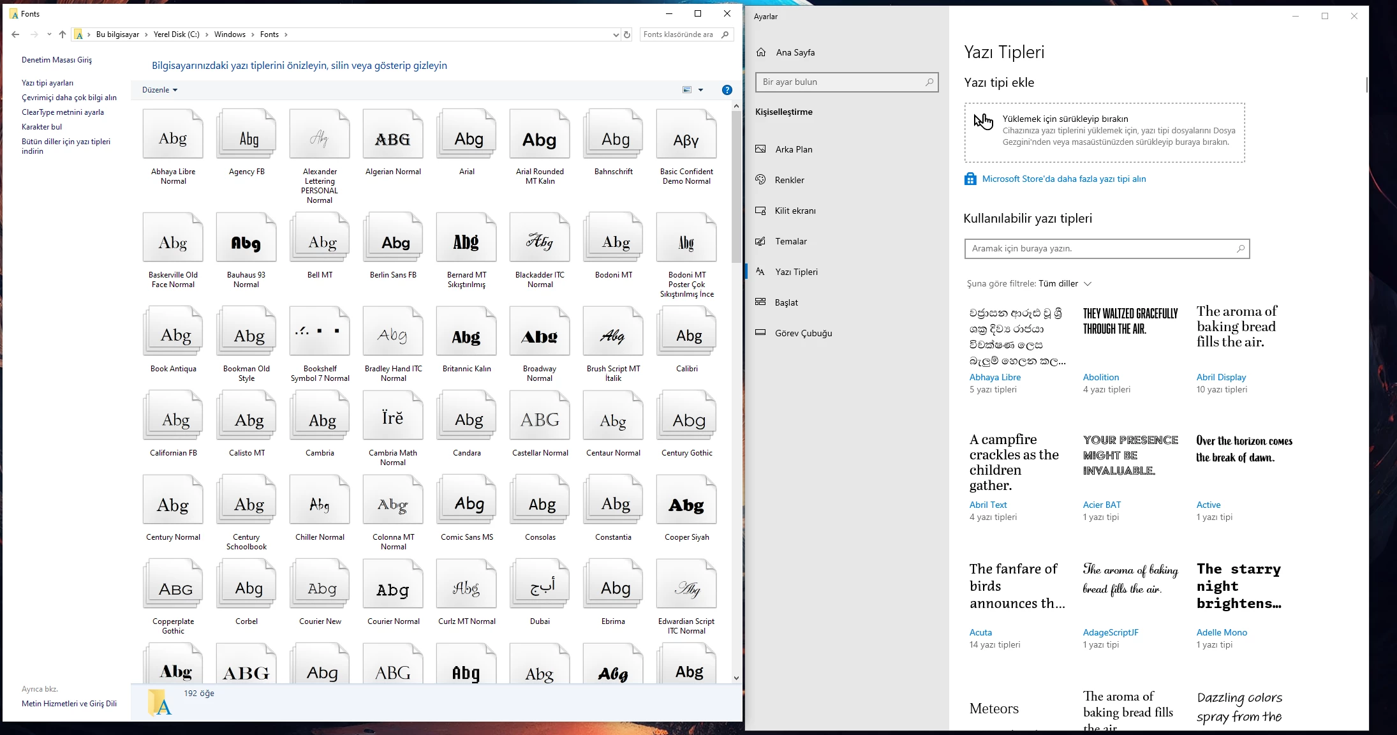Click the ClearType metnini ayarla link
The width and height of the screenshot is (1397, 735).
coord(63,112)
